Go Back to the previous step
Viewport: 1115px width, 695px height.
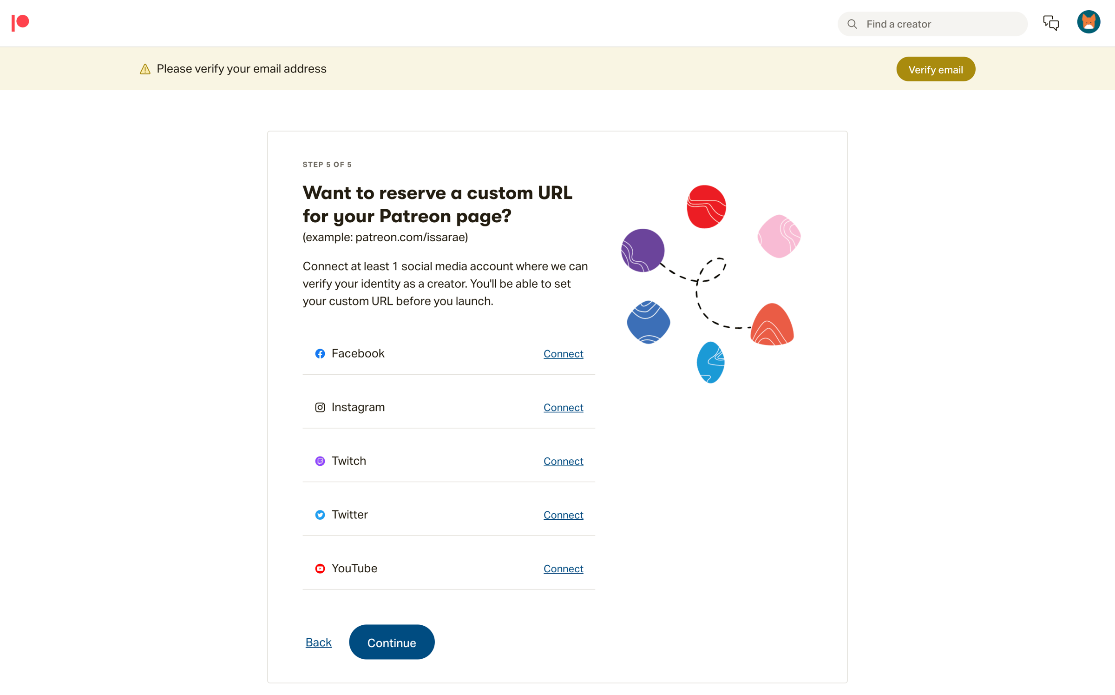point(318,642)
